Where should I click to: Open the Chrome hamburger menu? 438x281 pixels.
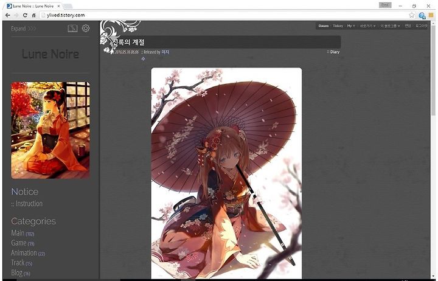point(431,15)
